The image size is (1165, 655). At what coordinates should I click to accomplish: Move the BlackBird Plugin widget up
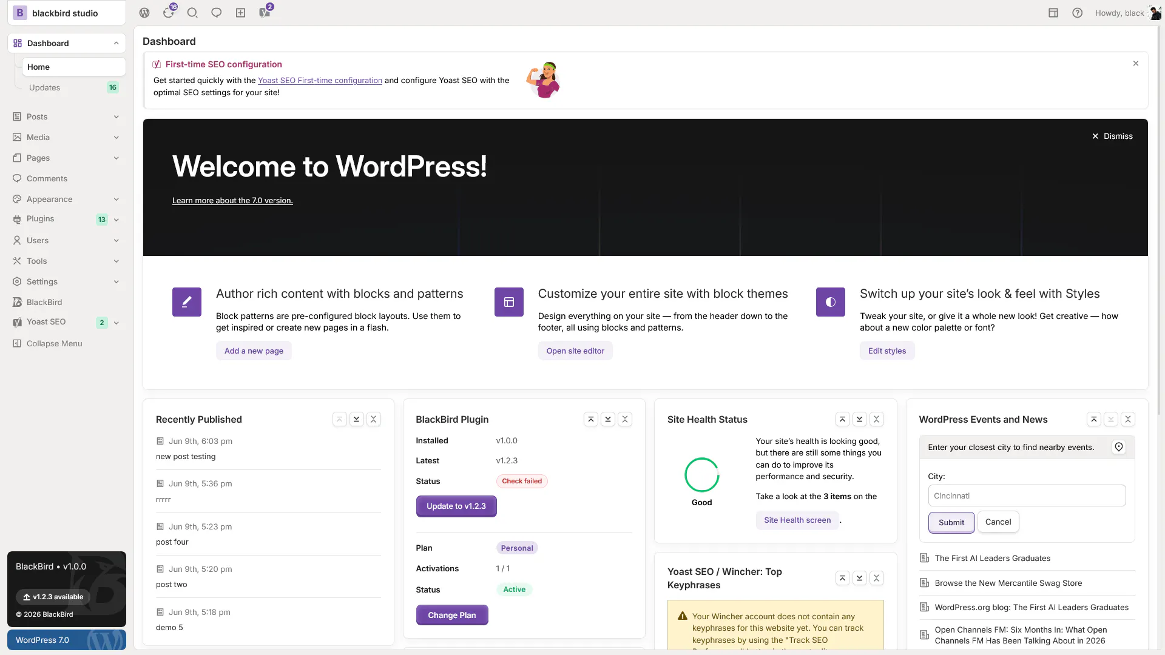591,419
